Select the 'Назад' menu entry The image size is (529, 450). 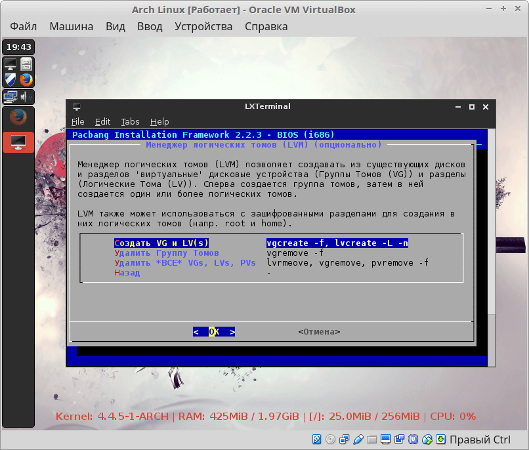click(x=127, y=272)
